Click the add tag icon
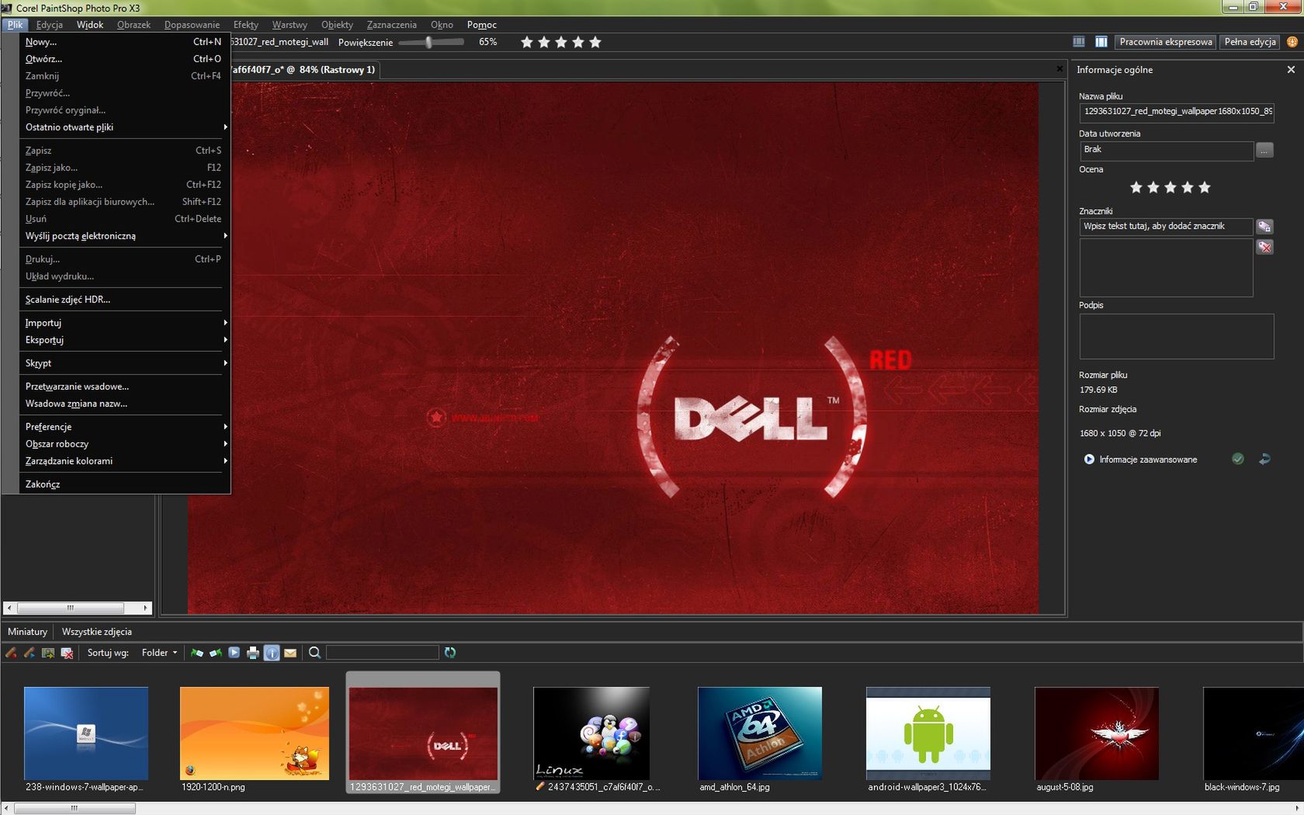The width and height of the screenshot is (1304, 815). [x=1264, y=227]
